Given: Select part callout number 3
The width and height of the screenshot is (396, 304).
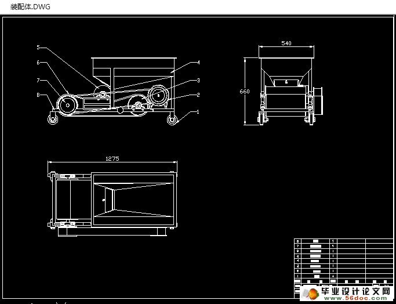Looking at the screenshot, I should coord(198,81).
